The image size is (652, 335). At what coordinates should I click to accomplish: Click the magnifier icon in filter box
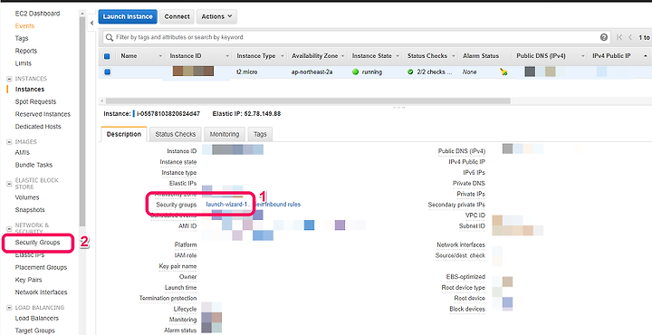[x=110, y=37]
